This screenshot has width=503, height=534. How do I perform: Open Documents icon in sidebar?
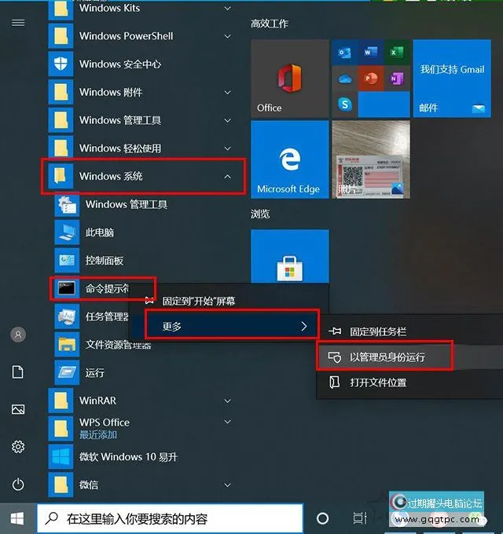18,372
